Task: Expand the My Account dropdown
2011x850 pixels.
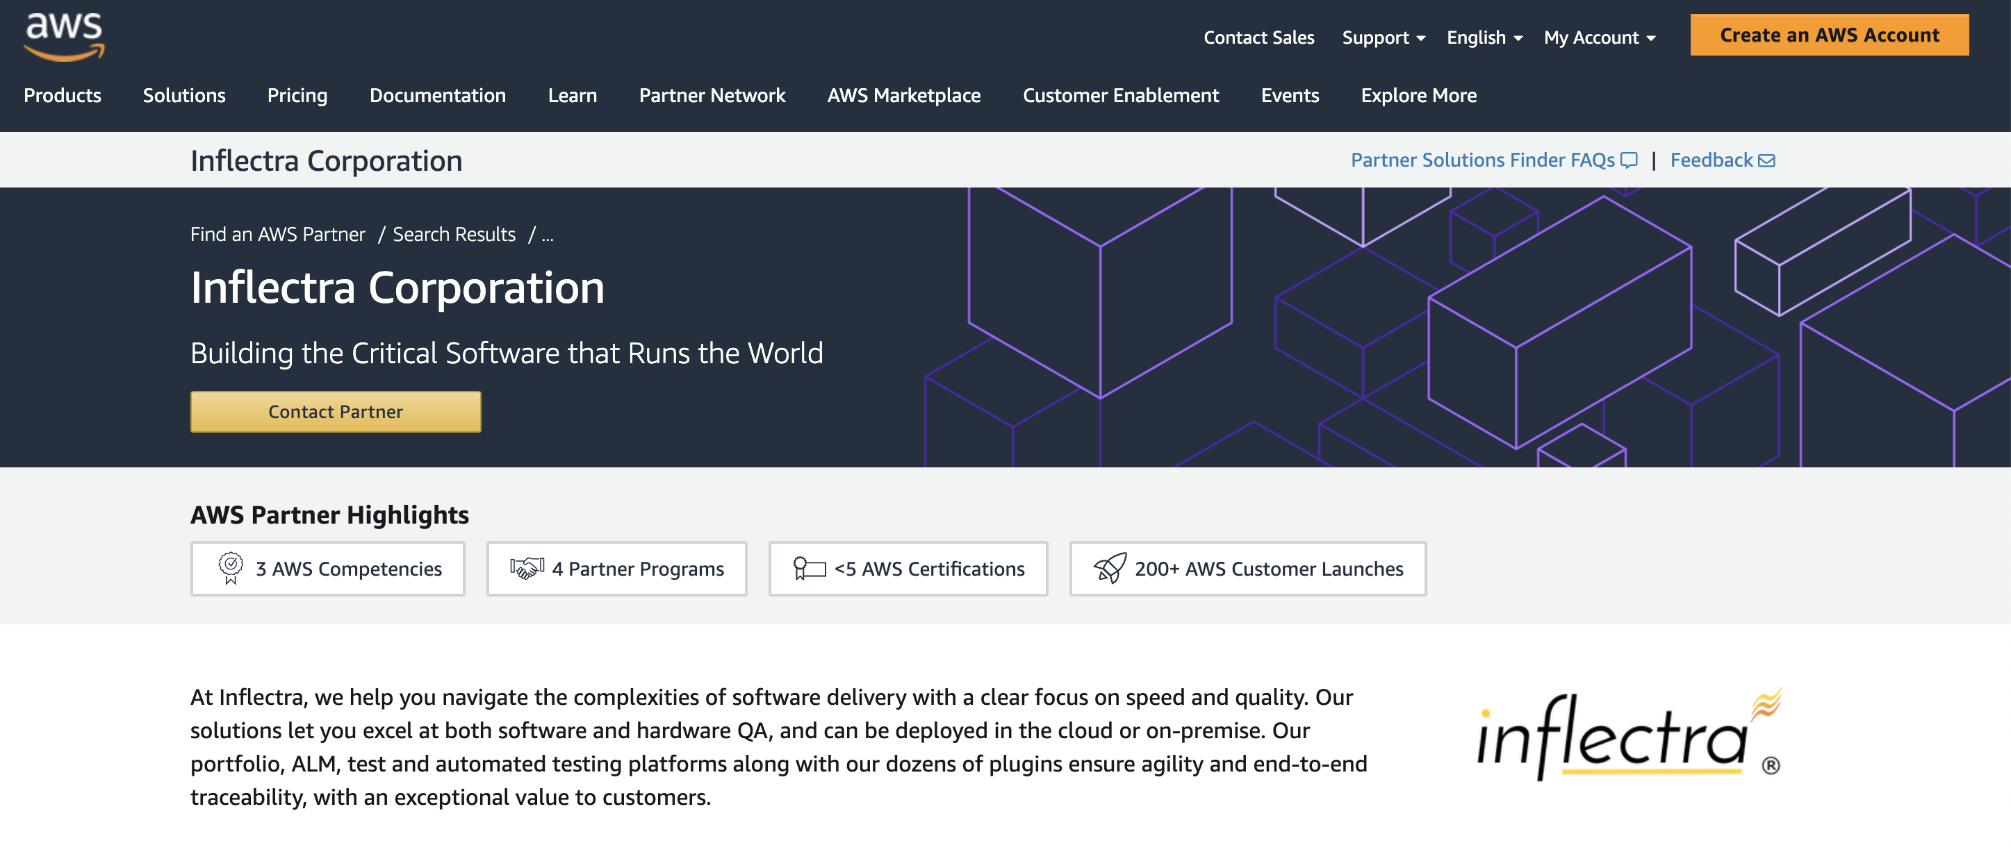Action: coord(1599,37)
